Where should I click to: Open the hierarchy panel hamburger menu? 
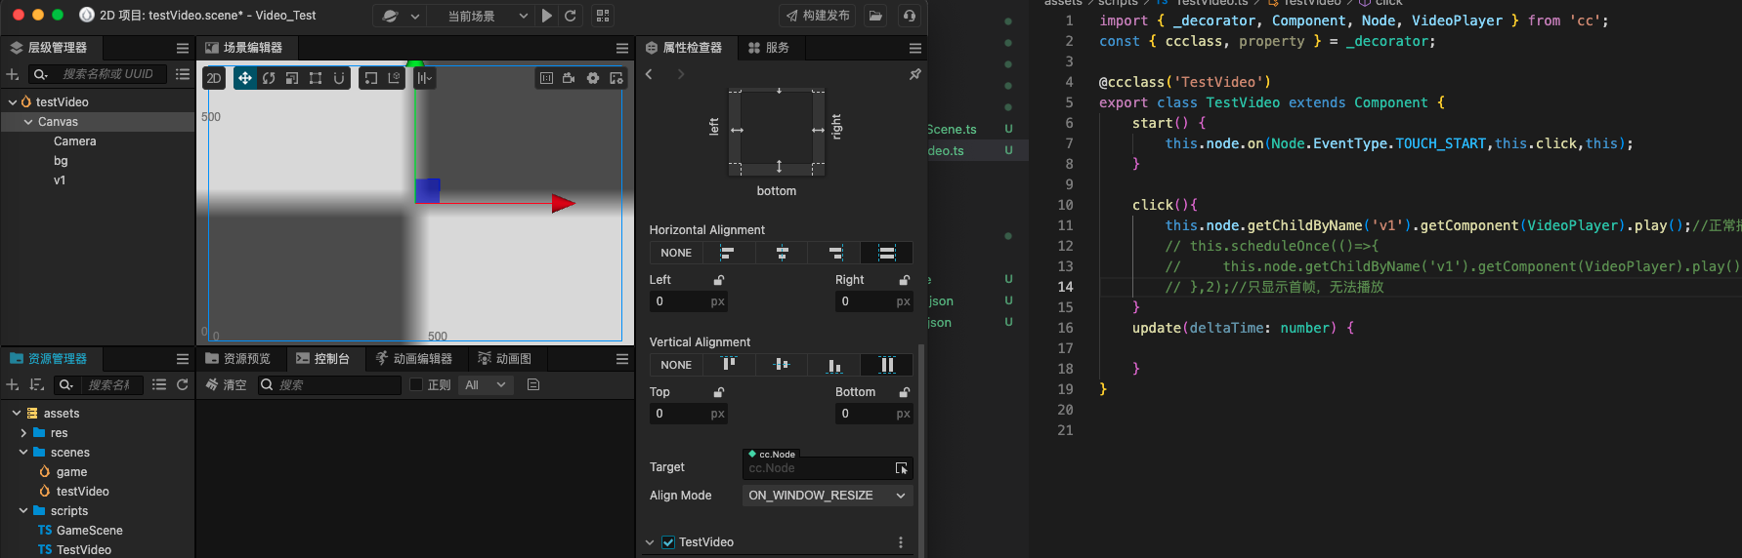point(183,48)
